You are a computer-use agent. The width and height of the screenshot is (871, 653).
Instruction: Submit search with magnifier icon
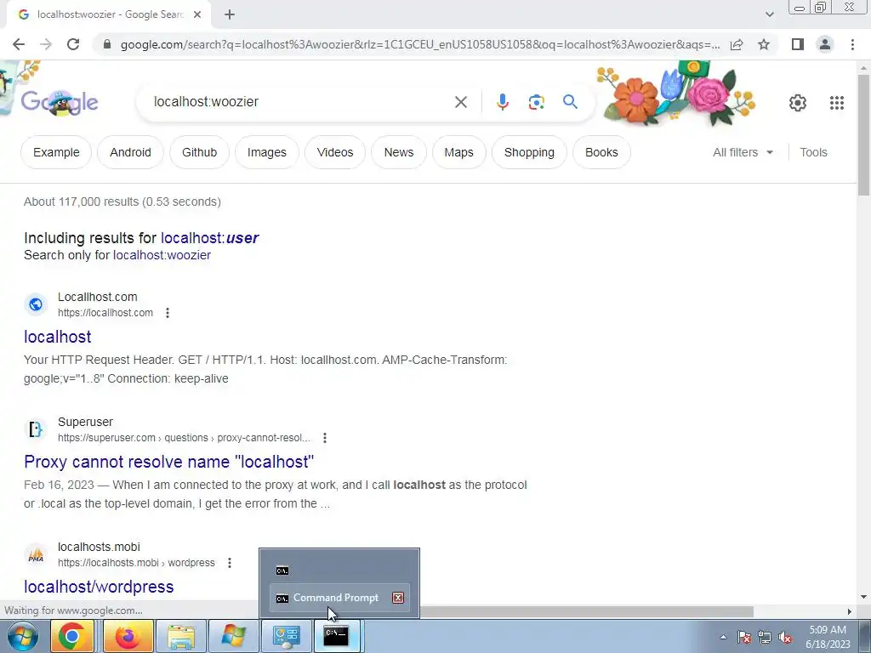(x=570, y=102)
